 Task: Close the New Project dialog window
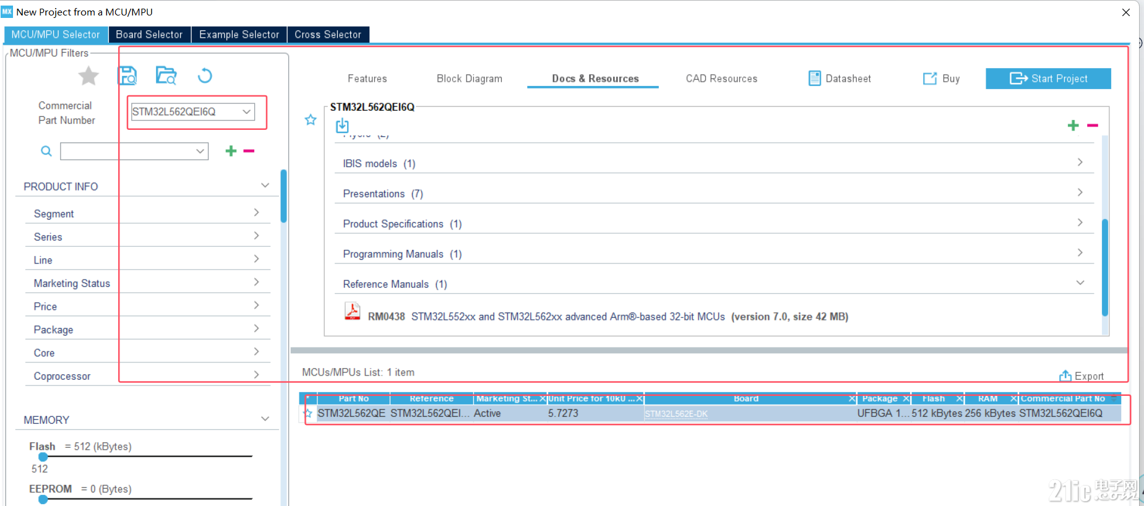(1126, 12)
